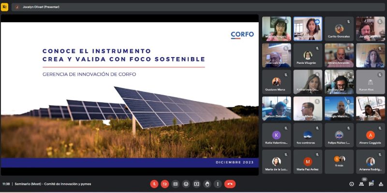This screenshot has height=193, width=387.
Task: Click the muted mic icon on Karen Rios tile
Action: 380,75
